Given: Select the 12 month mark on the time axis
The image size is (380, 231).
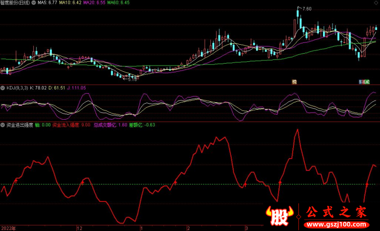Looking at the screenshot, I should (x=79, y=228).
